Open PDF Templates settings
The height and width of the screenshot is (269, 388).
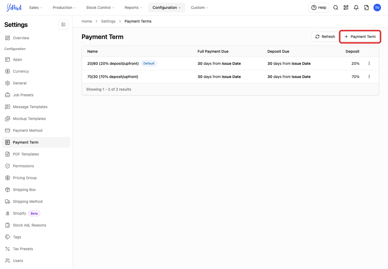pyautogui.click(x=36, y=154)
